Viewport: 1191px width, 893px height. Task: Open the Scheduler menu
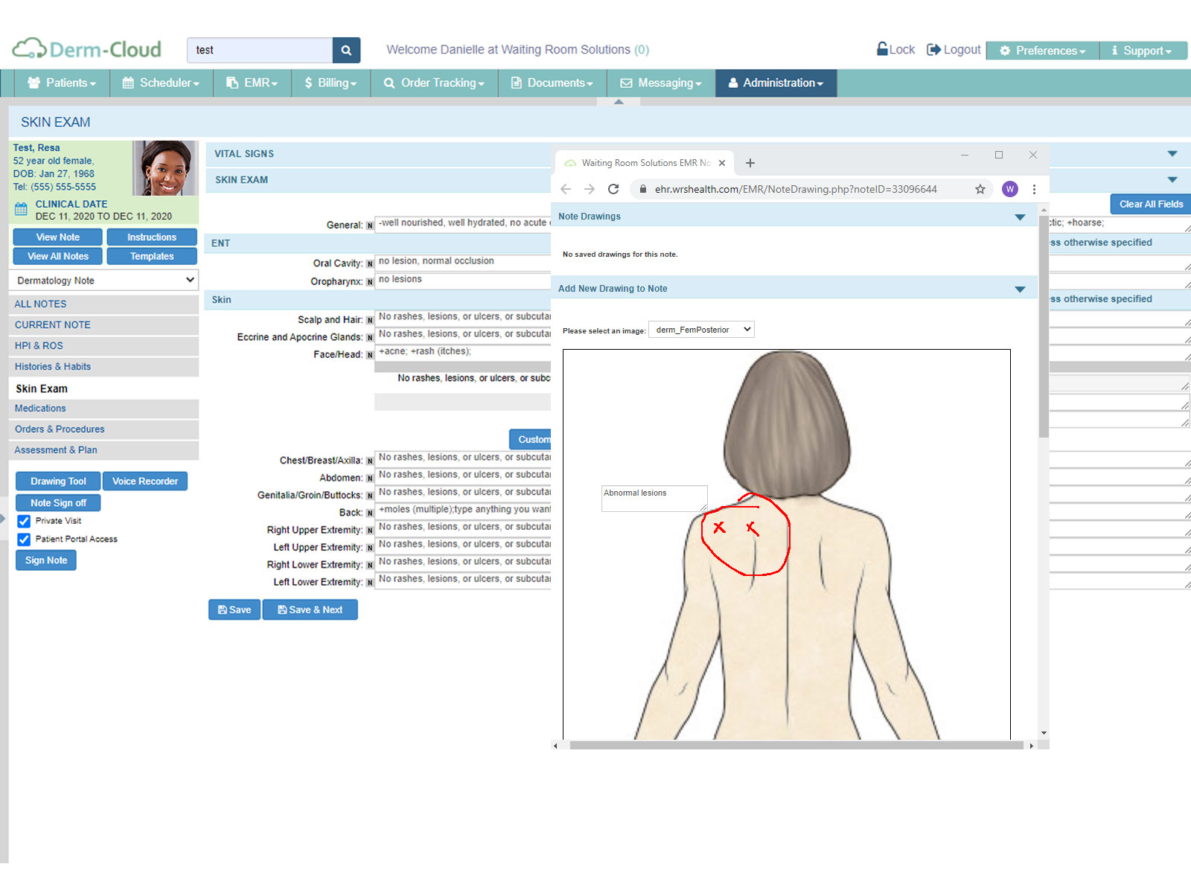tap(161, 83)
